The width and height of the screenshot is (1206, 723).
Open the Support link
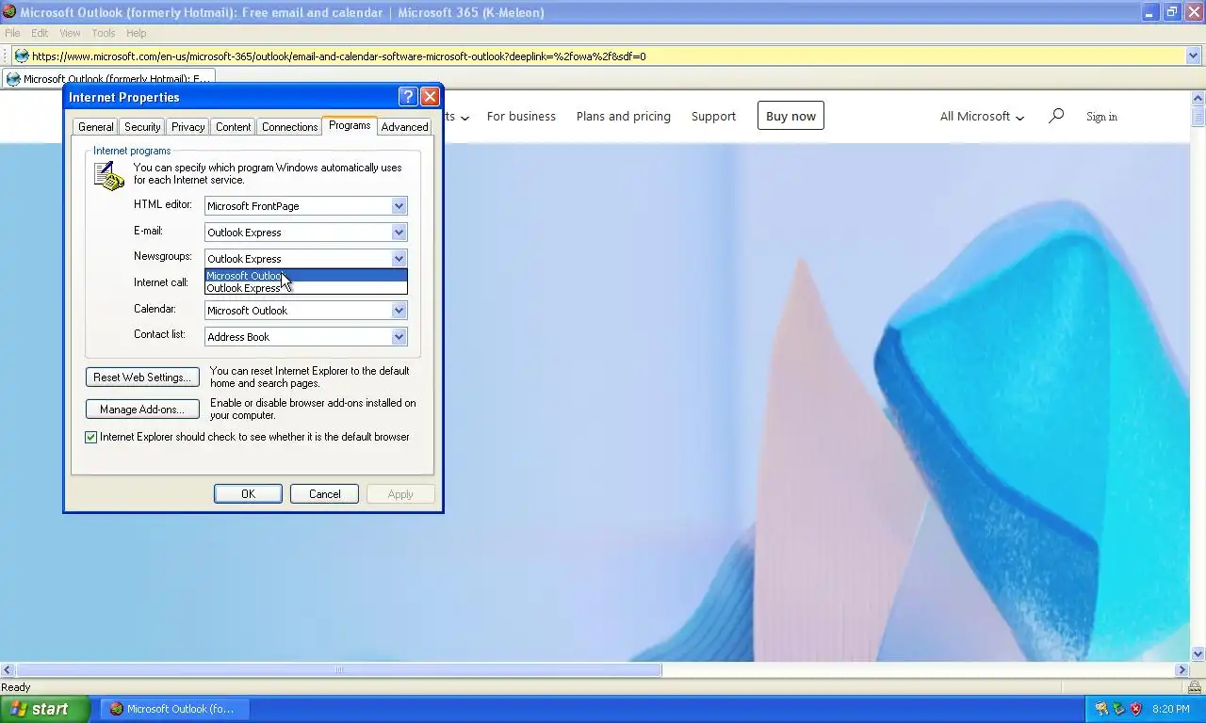coord(713,117)
